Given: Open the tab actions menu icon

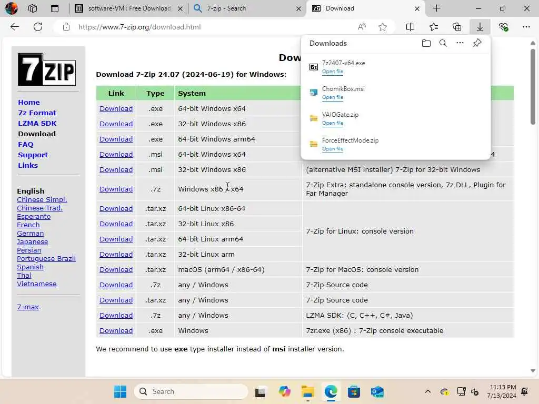Looking at the screenshot, I should coord(55,8).
